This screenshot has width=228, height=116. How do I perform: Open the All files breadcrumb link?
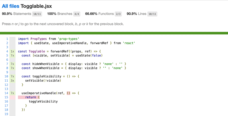11,6
